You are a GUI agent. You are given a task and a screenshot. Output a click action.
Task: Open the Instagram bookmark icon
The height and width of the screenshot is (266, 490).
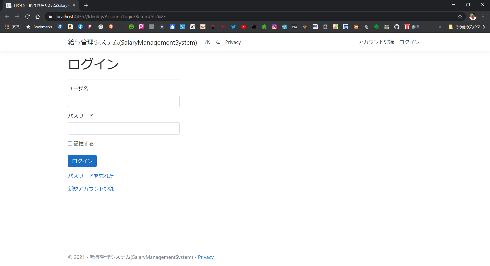[274, 27]
